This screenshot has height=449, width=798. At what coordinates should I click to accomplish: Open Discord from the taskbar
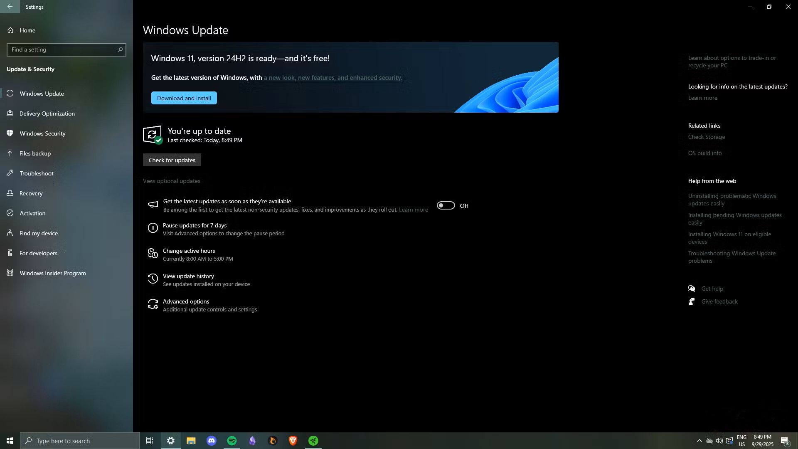211,441
